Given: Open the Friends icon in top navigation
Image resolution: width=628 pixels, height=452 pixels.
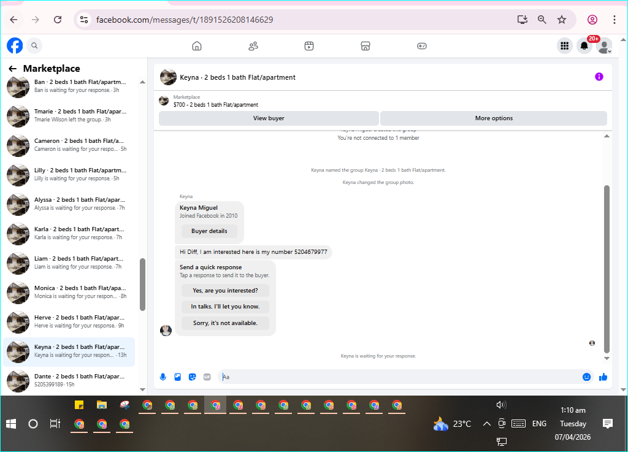Looking at the screenshot, I should [253, 46].
